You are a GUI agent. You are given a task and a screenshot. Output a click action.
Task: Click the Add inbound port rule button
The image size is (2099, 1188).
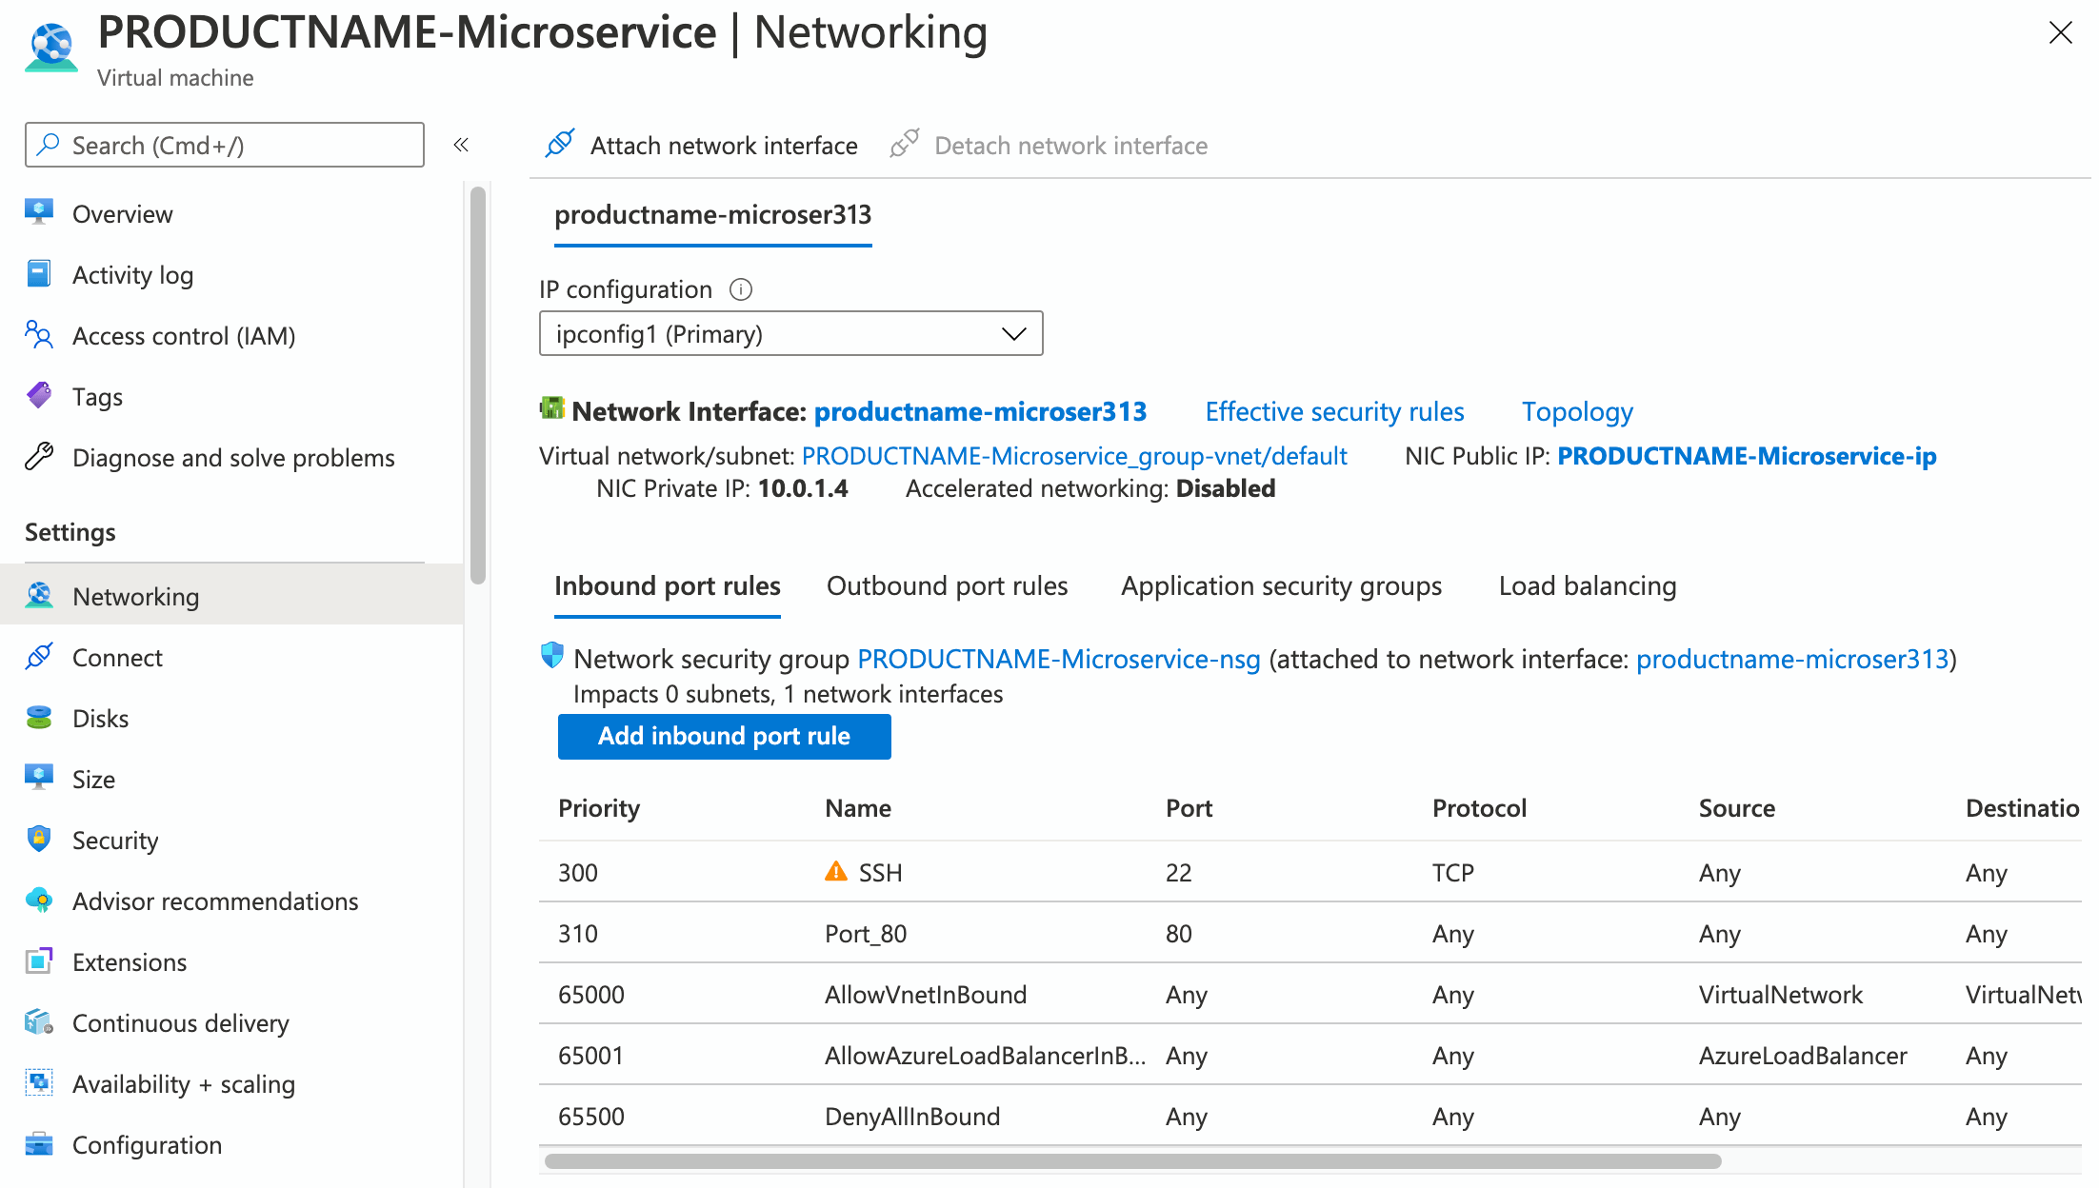tap(723, 736)
